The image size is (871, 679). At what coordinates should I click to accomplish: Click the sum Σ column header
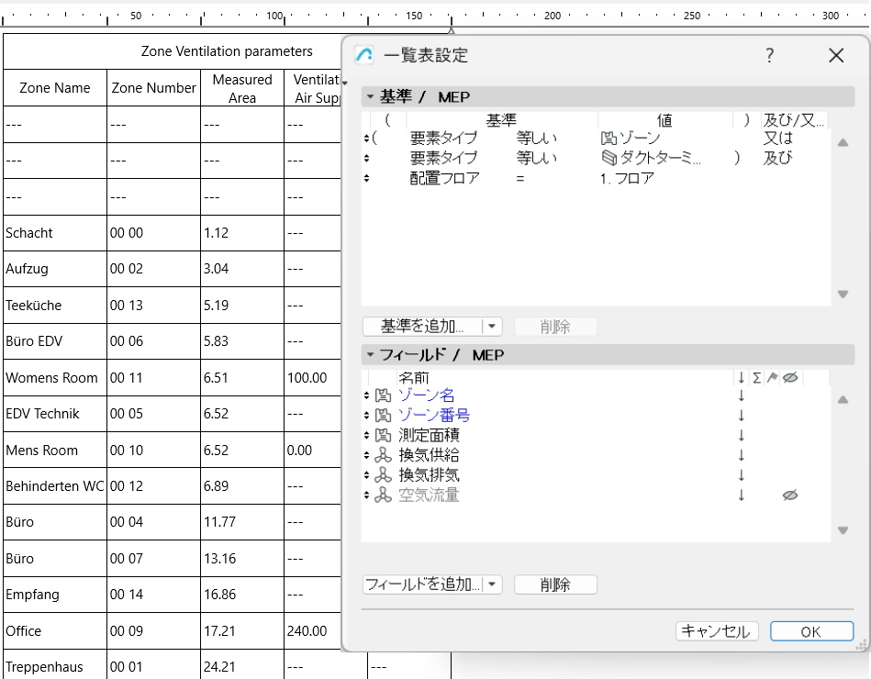pyautogui.click(x=756, y=378)
